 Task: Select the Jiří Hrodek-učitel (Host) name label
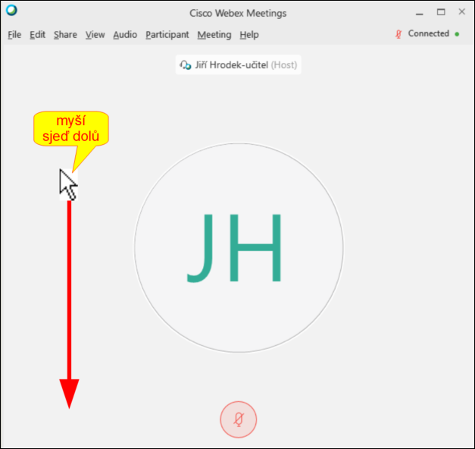pos(246,65)
